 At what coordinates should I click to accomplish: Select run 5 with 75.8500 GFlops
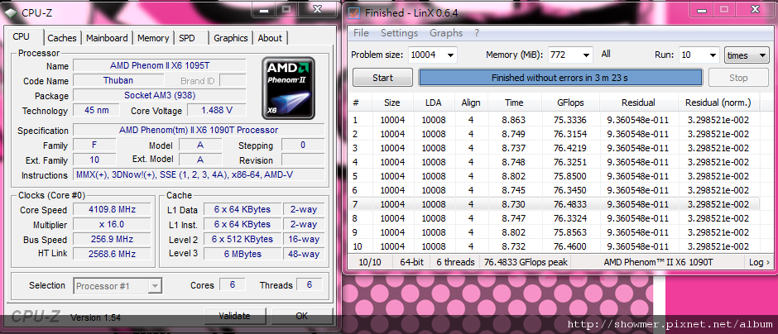555,176
